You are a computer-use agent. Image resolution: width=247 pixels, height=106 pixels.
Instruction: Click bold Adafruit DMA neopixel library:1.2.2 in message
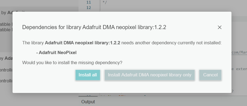tap(83, 43)
